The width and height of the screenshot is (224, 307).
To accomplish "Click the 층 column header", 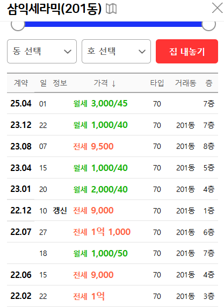I will [x=209, y=83].
